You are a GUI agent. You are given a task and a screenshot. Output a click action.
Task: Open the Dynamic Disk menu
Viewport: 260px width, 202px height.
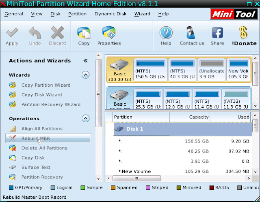[110, 14]
